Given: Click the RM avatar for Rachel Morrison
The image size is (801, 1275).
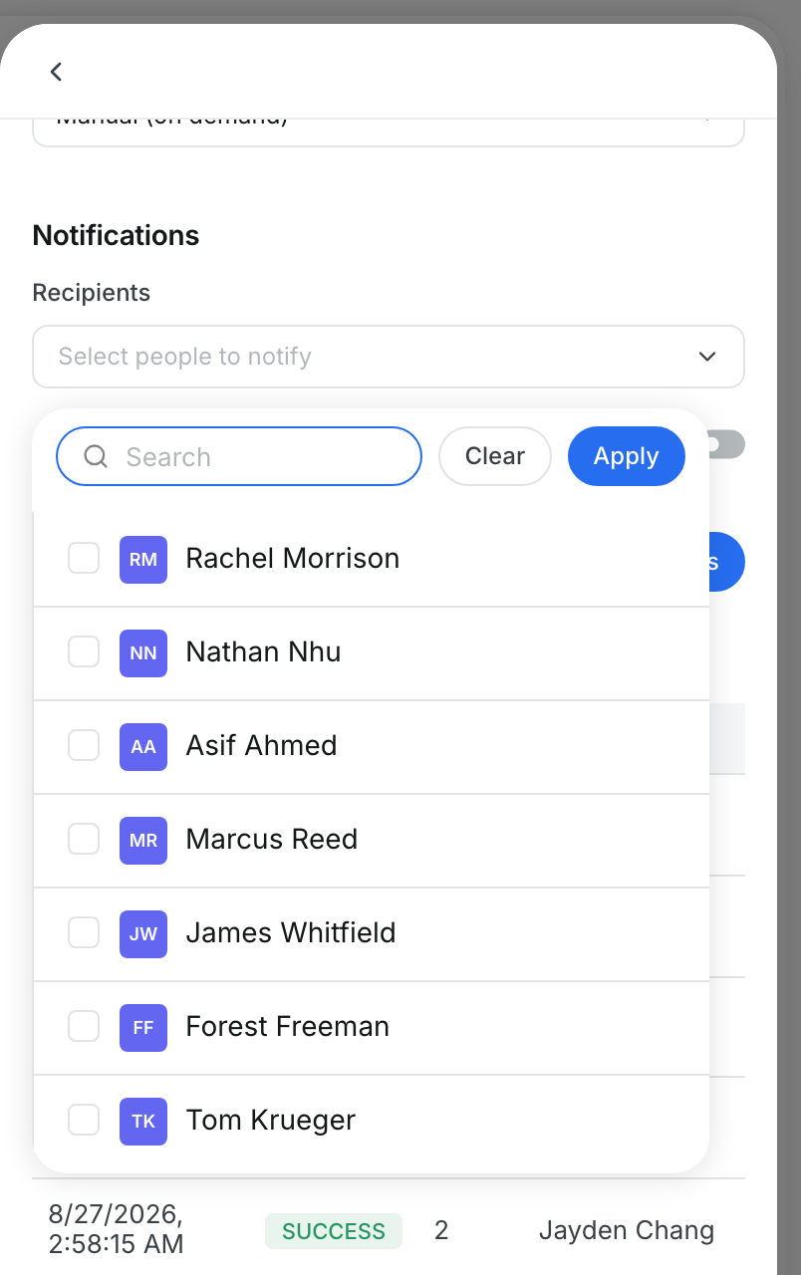Looking at the screenshot, I should pos(143,560).
